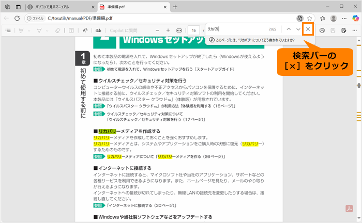362x223 pixels.
Task: Click the reference ウイルスチェック／セキュリティ対策を行う（17ページ）
Action: tap(156, 120)
